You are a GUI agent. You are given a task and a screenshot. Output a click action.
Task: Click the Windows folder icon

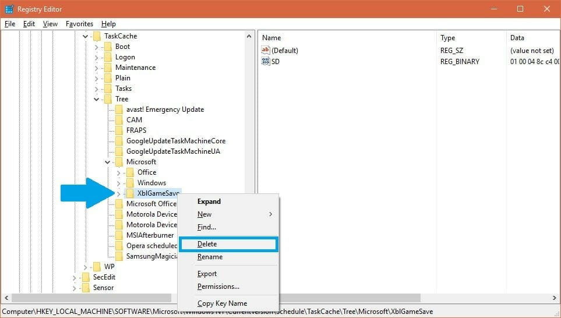(130, 183)
